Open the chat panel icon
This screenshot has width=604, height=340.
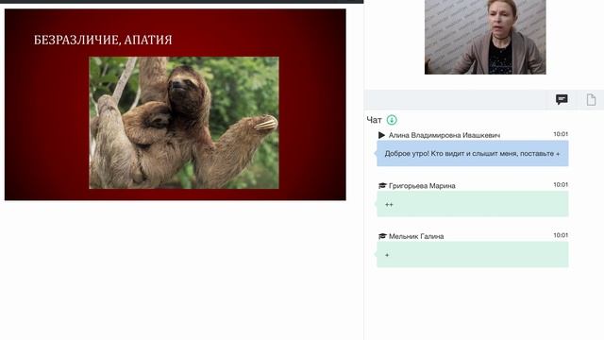tap(562, 99)
